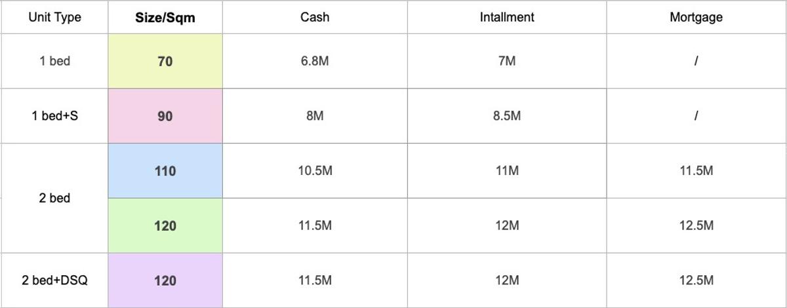This screenshot has width=787, height=308.
Task: Select the 8.5M installment cell
Action: tap(507, 116)
